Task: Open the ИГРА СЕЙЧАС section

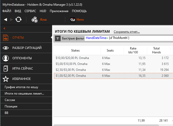Action: (x=26, y=69)
